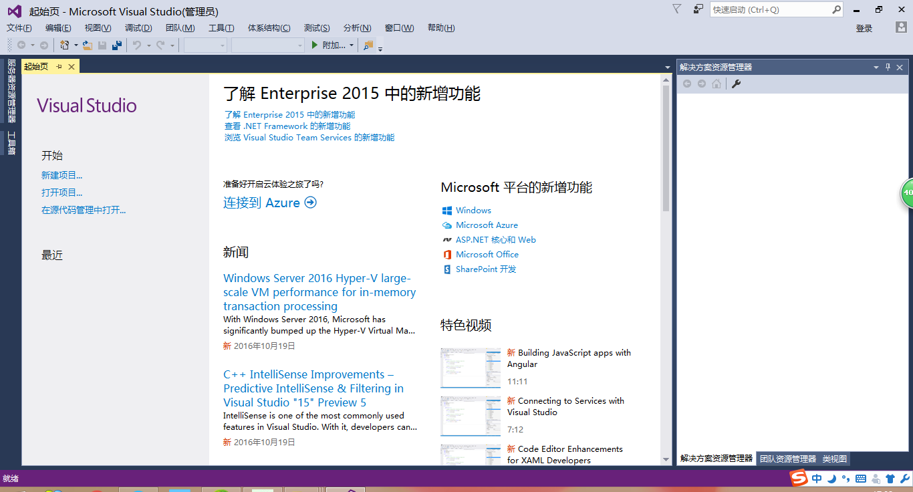This screenshot has height=492, width=913.
Task: Click the Home icon in Solution Explorer
Action: coord(716,84)
